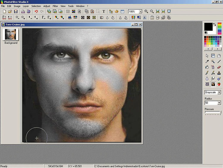Select the Background layer thumbnail

tap(10, 35)
